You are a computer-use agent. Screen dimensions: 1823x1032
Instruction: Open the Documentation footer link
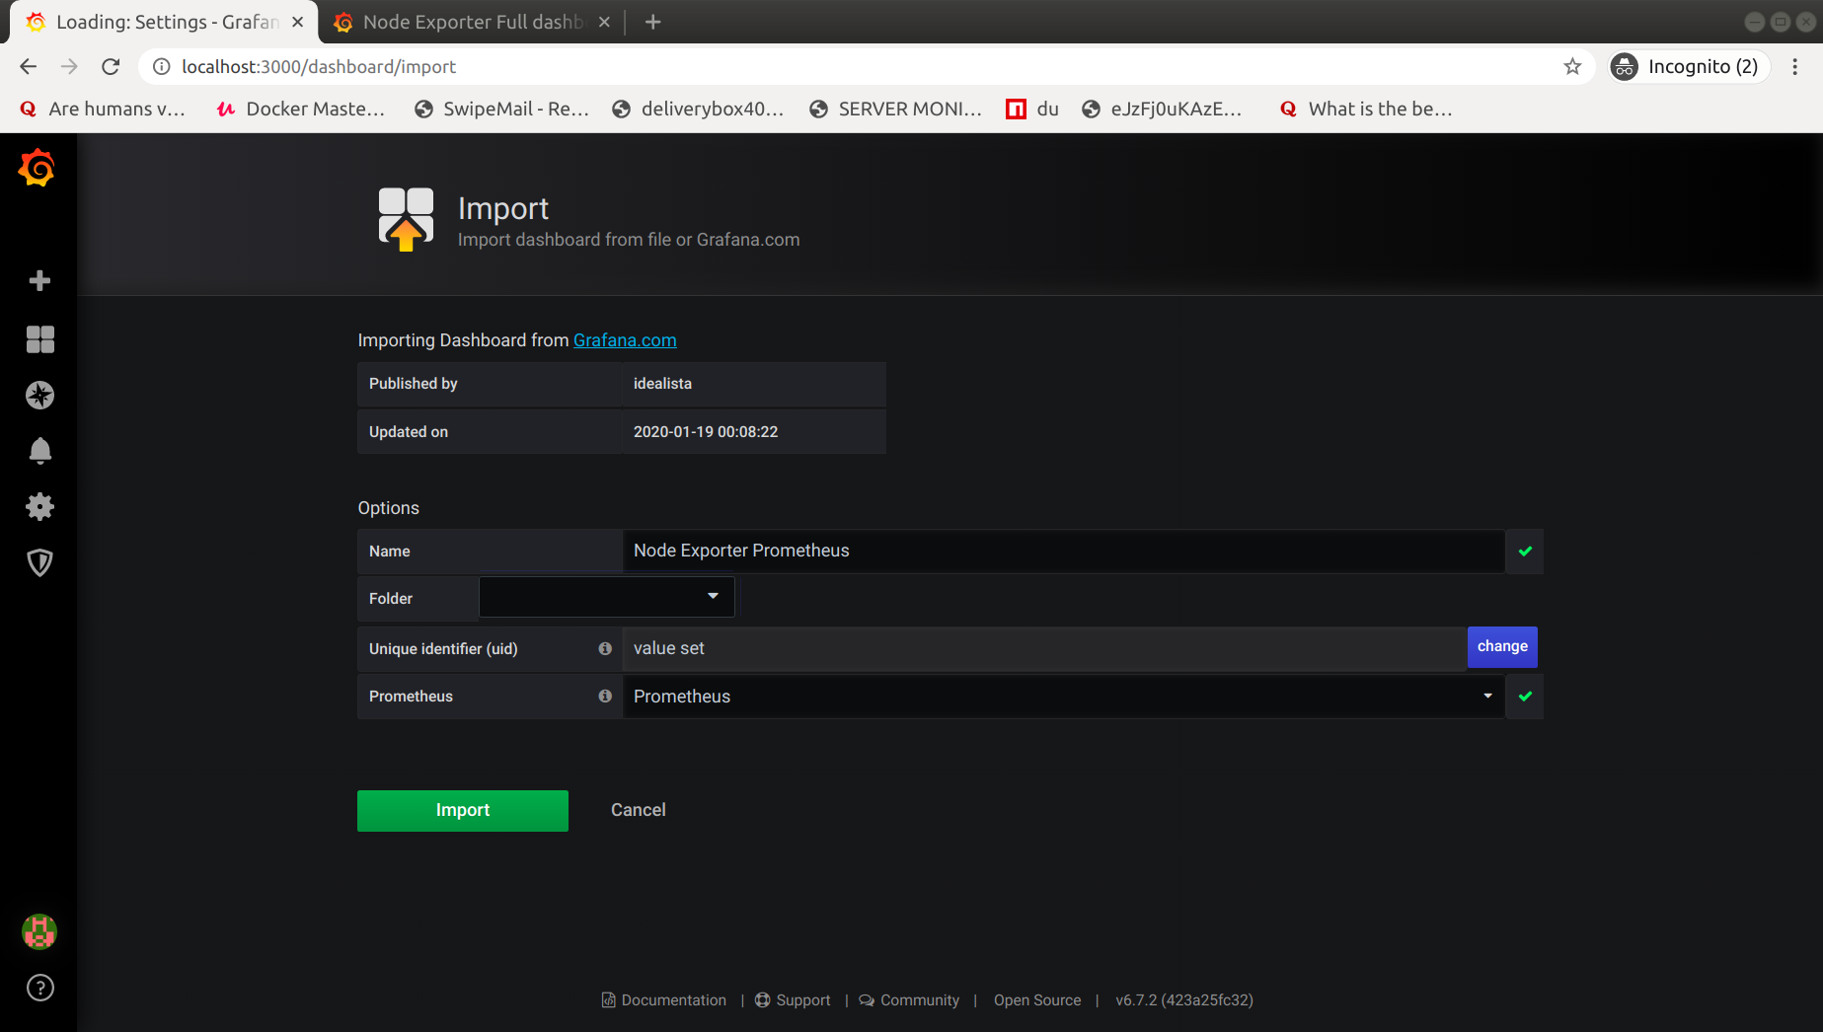click(664, 1000)
